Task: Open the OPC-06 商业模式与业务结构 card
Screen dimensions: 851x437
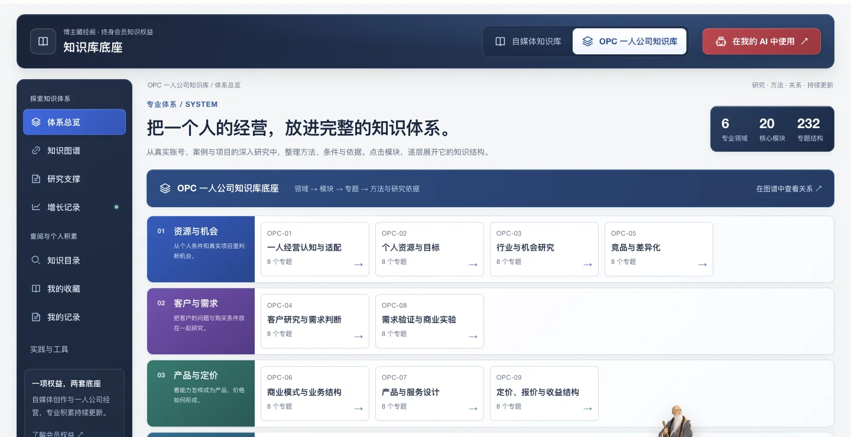Action: click(x=315, y=393)
